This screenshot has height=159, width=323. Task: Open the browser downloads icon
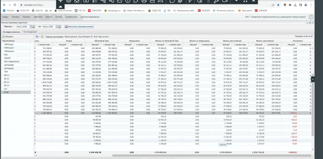click(x=295, y=5)
